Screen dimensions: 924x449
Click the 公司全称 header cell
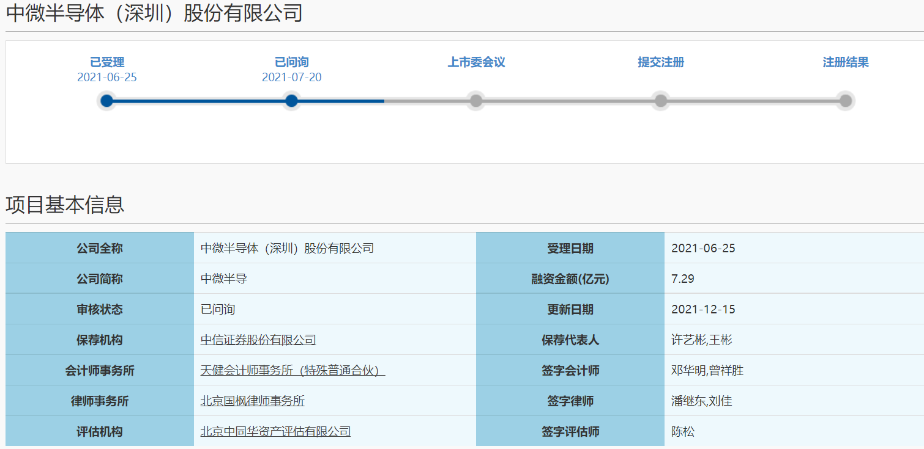(100, 248)
